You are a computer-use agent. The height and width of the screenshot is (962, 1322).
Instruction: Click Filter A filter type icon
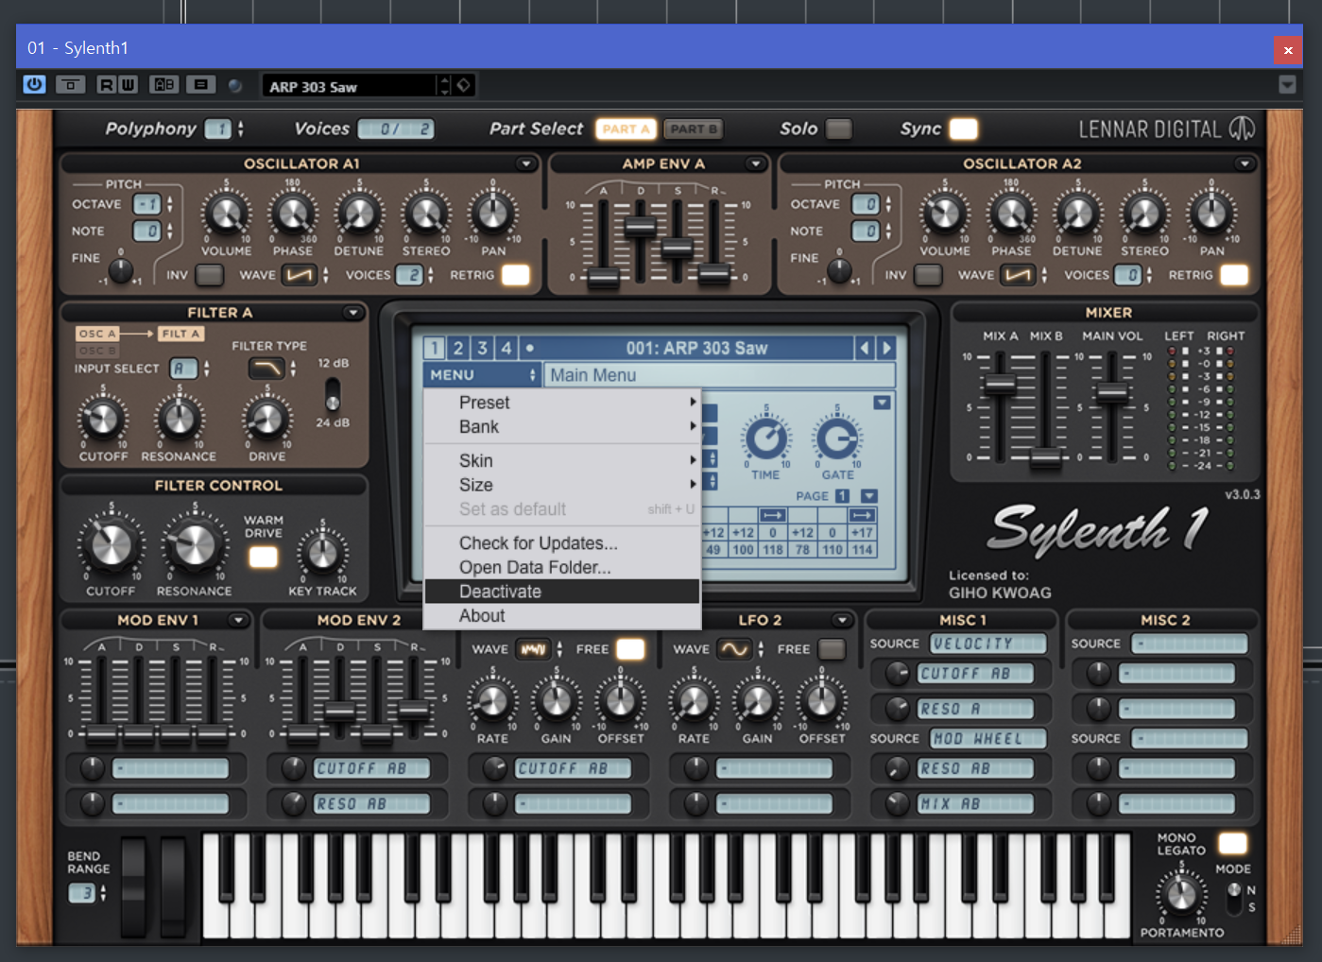click(x=266, y=368)
